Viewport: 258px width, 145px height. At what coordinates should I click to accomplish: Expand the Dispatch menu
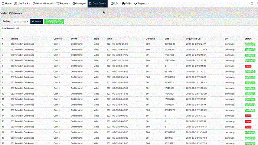[x=142, y=3]
